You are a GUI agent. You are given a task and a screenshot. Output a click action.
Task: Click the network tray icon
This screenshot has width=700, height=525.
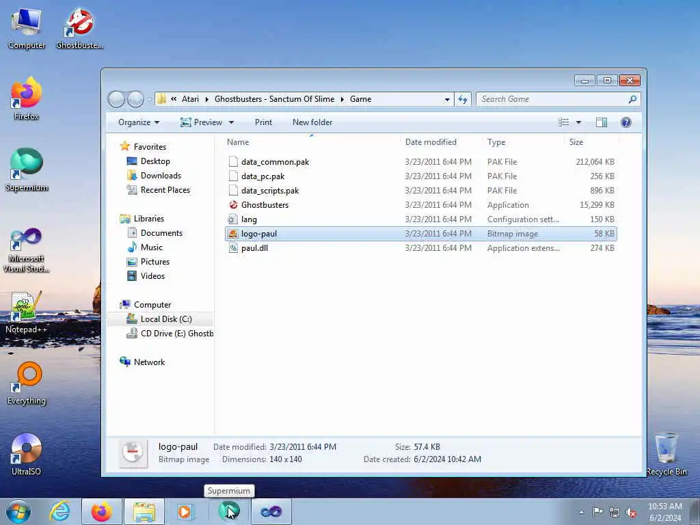coord(615,513)
